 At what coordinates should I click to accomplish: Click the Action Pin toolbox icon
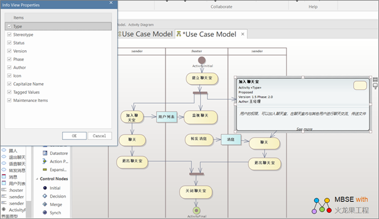tap(45, 161)
